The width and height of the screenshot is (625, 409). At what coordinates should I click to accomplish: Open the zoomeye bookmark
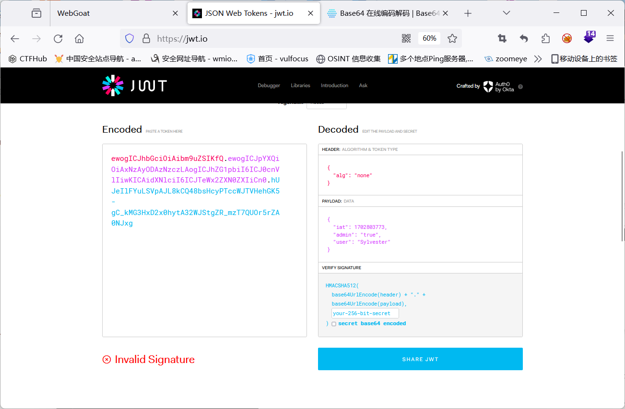(x=506, y=58)
